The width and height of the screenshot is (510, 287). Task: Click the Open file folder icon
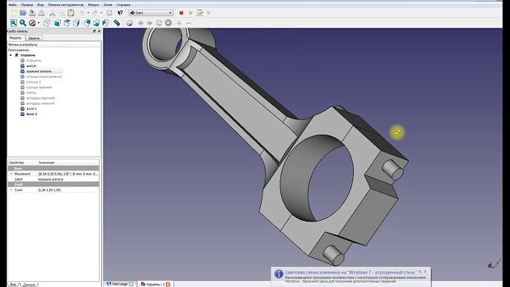[x=23, y=13]
